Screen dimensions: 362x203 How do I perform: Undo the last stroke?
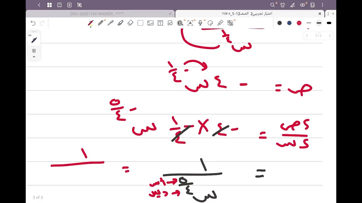33,23
